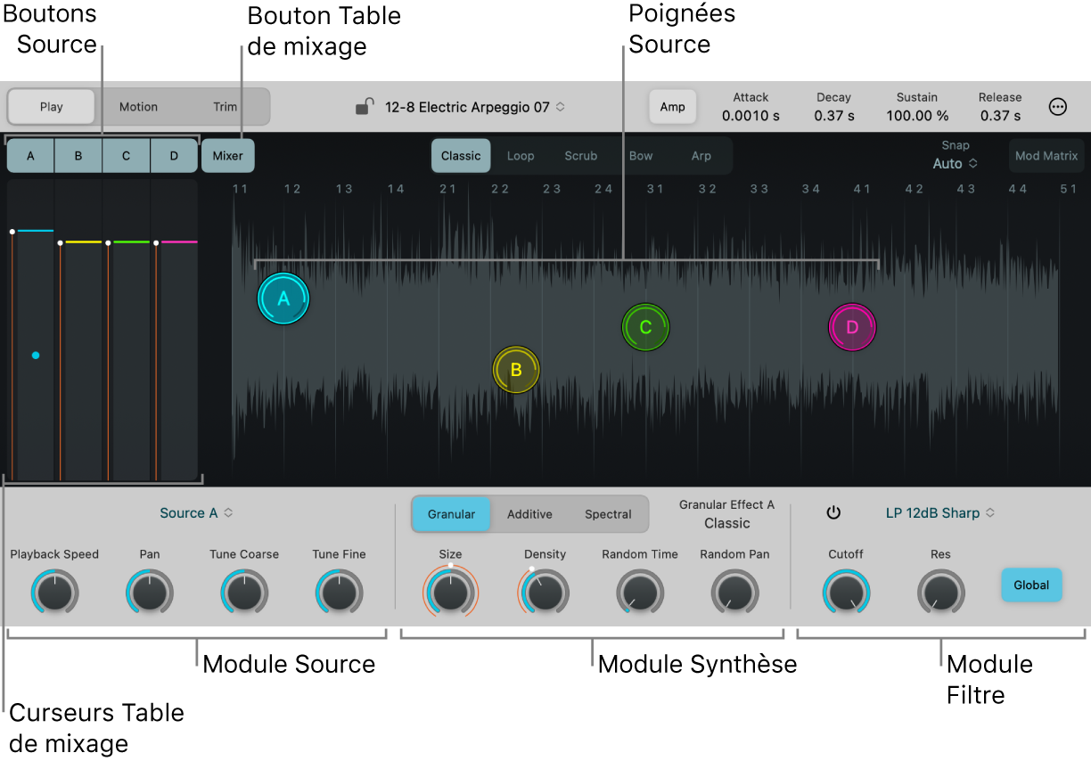This screenshot has width=1091, height=761.
Task: Toggle the filter power button
Action: (x=833, y=513)
